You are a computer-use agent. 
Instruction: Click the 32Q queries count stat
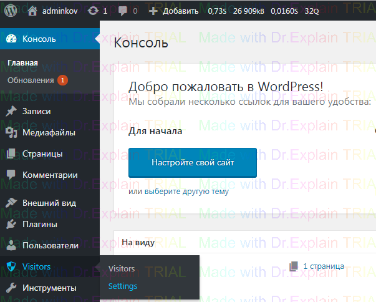312,11
